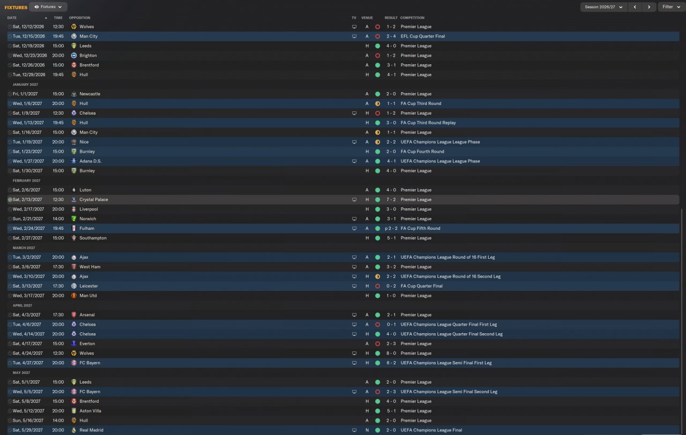Select the Man Utd club badge
Viewport: 686px width, 435px height.
pyautogui.click(x=74, y=296)
